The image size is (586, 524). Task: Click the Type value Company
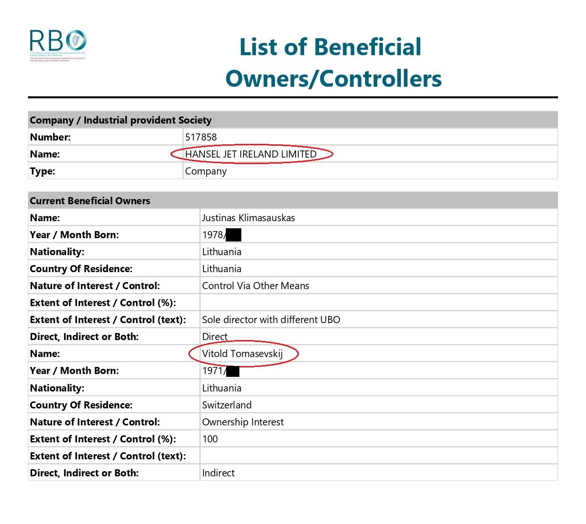206,171
